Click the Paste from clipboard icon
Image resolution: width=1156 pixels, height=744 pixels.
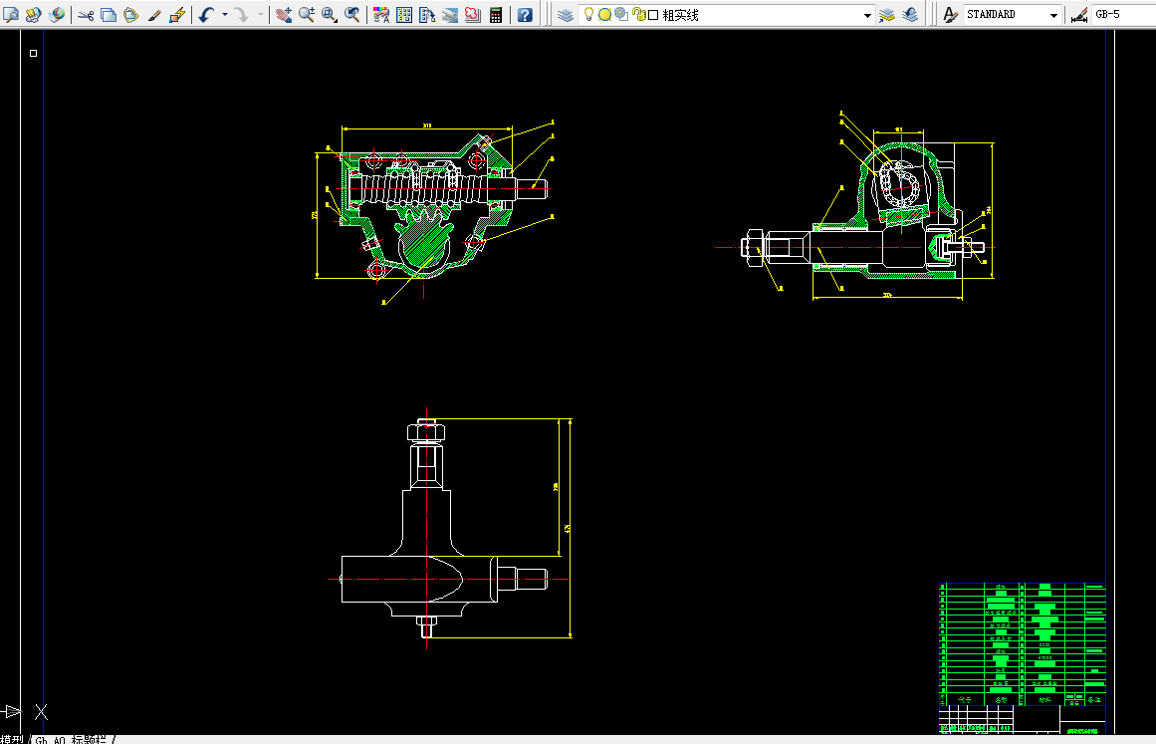coord(131,15)
